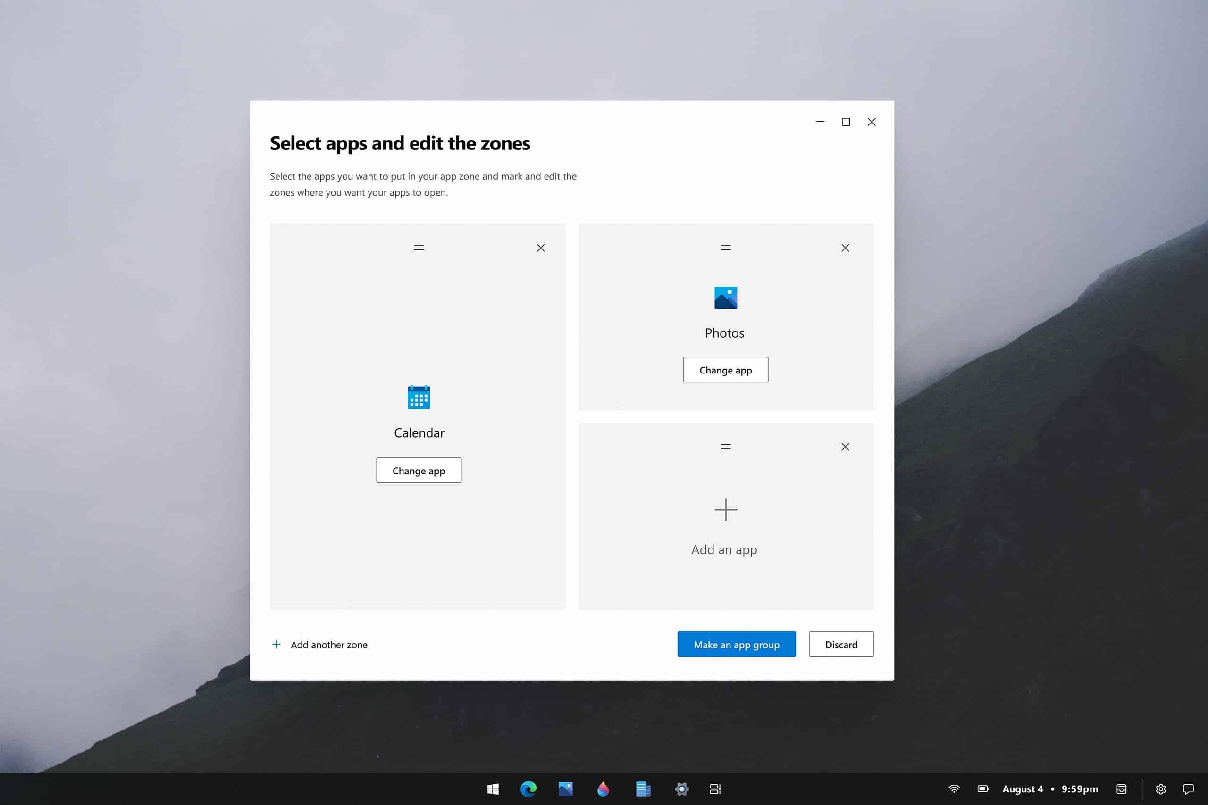Viewport: 1208px width, 805px height.
Task: Change the Calendar app assignment
Action: click(419, 470)
